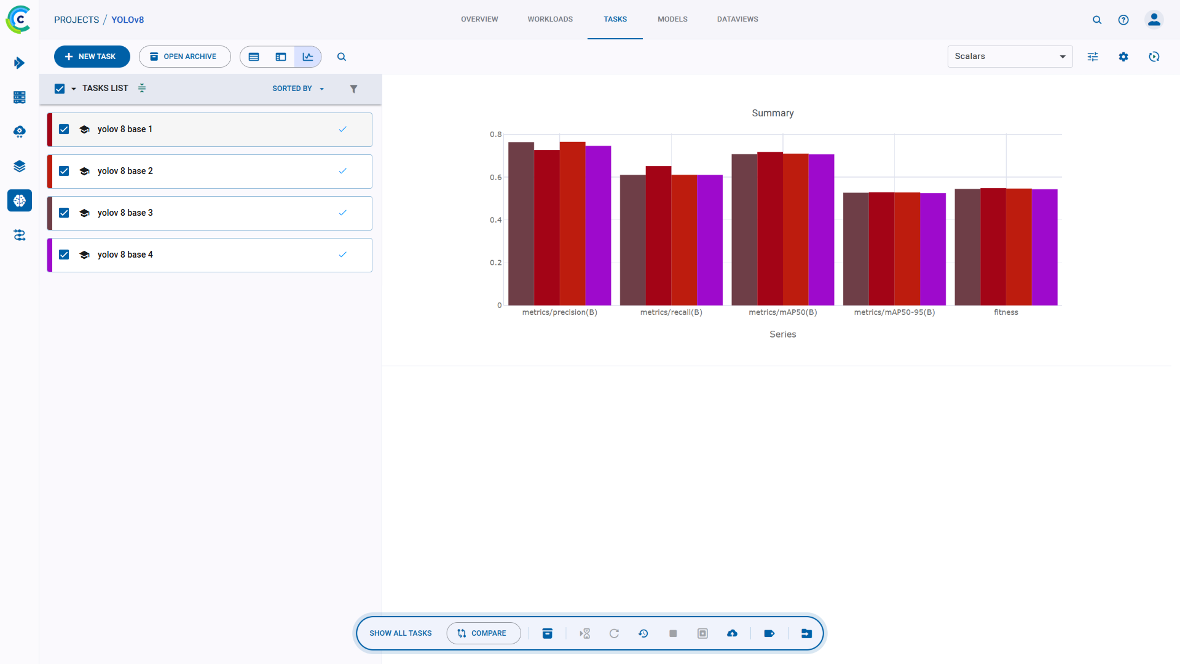The height and width of the screenshot is (664, 1180).
Task: Open the cloud gear icon in the left sidebar
Action: (x=19, y=132)
